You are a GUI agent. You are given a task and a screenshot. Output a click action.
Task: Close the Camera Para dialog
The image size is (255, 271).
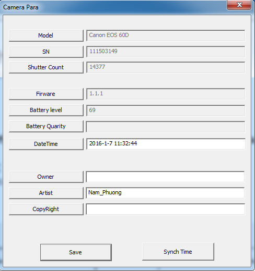(x=239, y=5)
